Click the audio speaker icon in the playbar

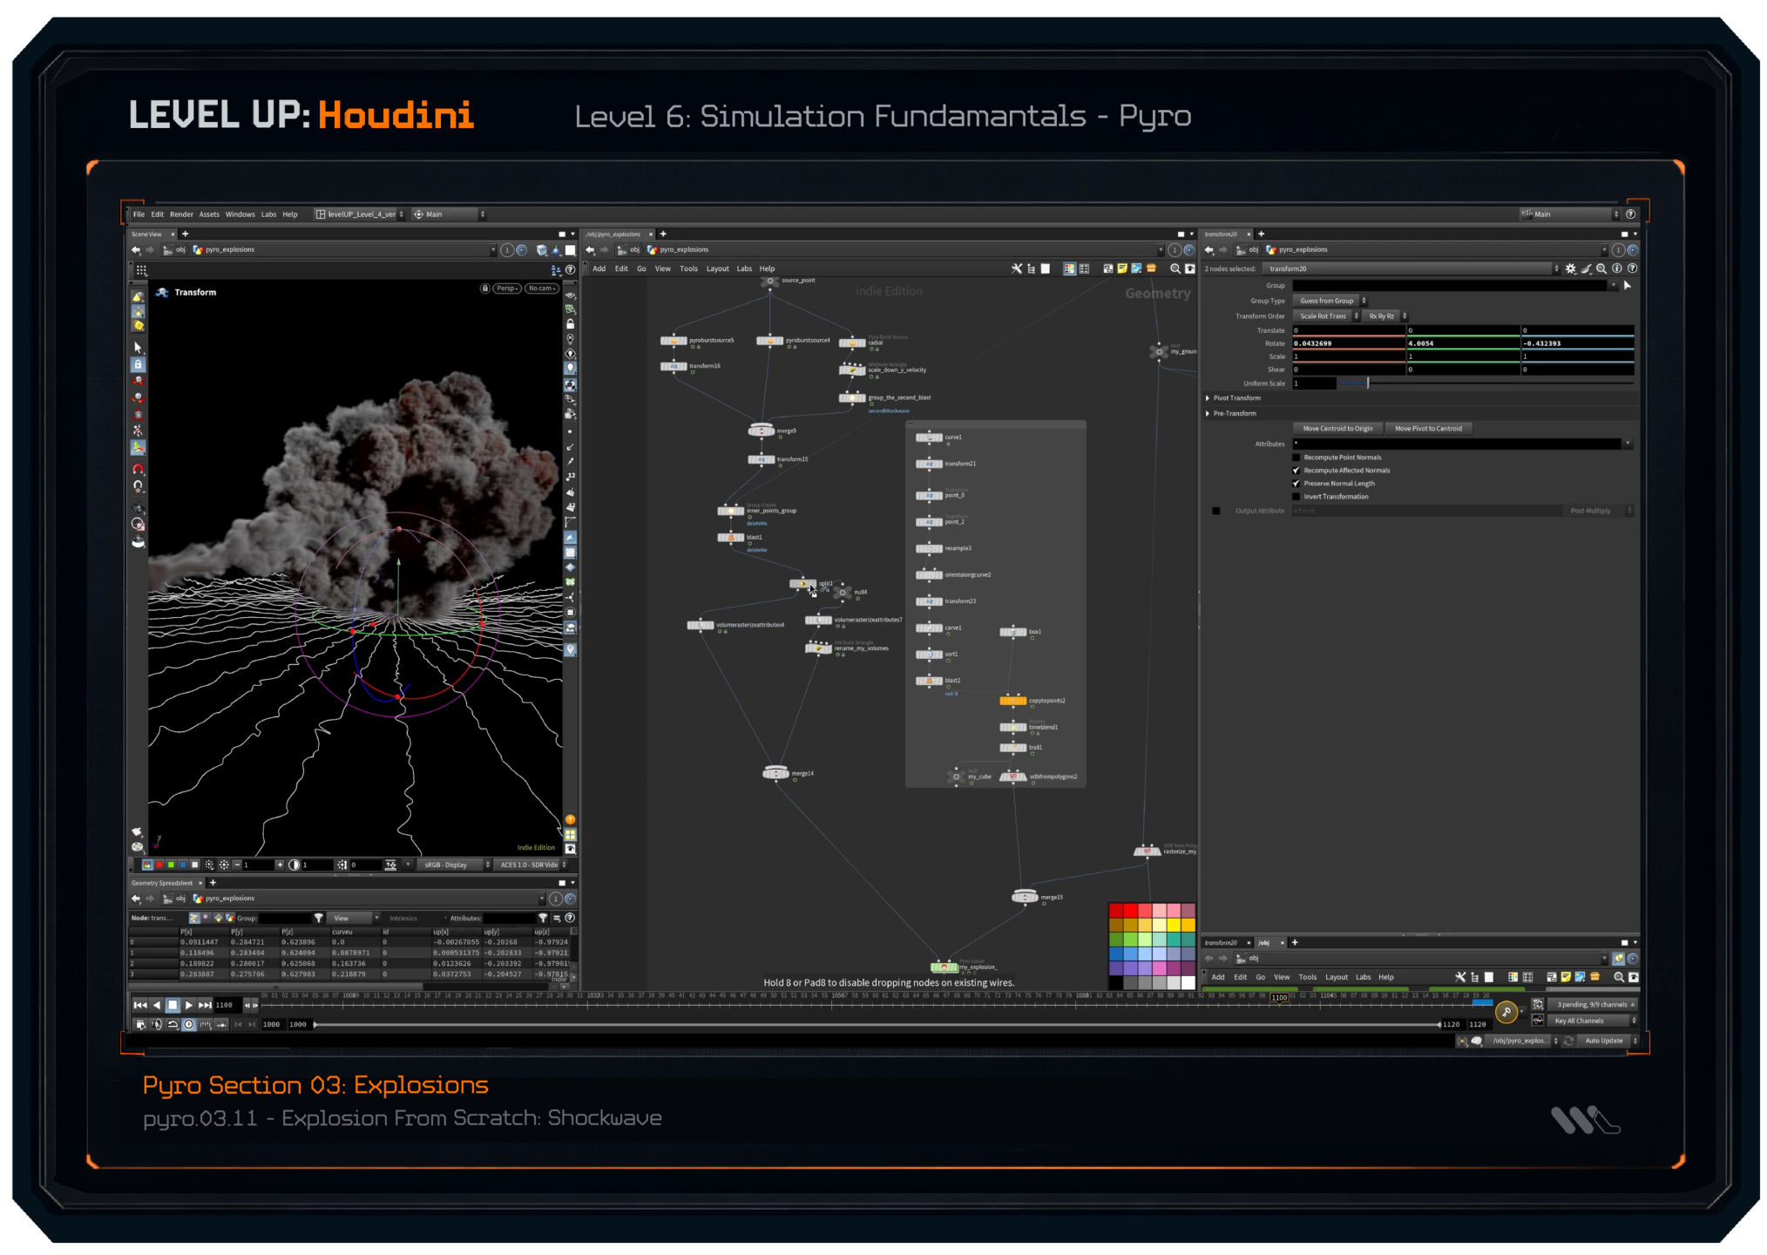157,1025
